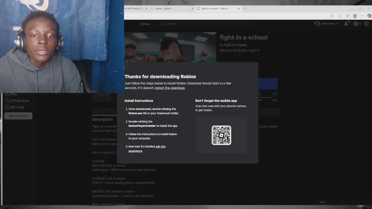This screenshot has height=209, width=372.
Task: Click the '(CONSOLE) R2 to attack' line
Action: [x=109, y=179]
